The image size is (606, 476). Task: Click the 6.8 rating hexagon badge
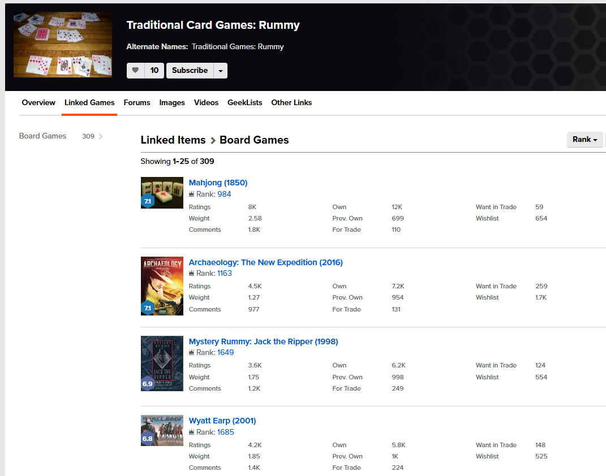pyautogui.click(x=148, y=439)
